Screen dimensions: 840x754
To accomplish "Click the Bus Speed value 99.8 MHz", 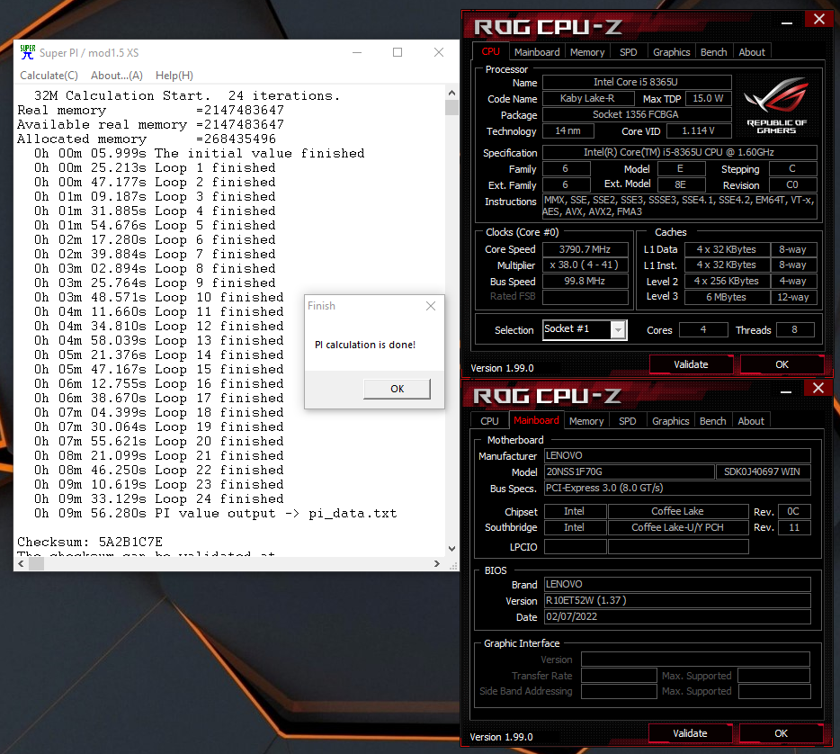I will (585, 281).
